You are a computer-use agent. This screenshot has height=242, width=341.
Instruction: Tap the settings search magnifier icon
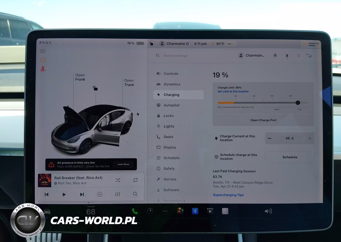click(158, 55)
